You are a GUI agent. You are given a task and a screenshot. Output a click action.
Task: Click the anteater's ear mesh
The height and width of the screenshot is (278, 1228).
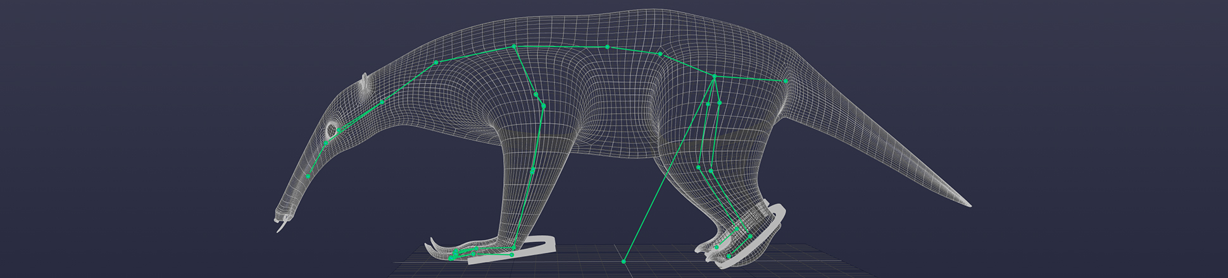coord(365,87)
